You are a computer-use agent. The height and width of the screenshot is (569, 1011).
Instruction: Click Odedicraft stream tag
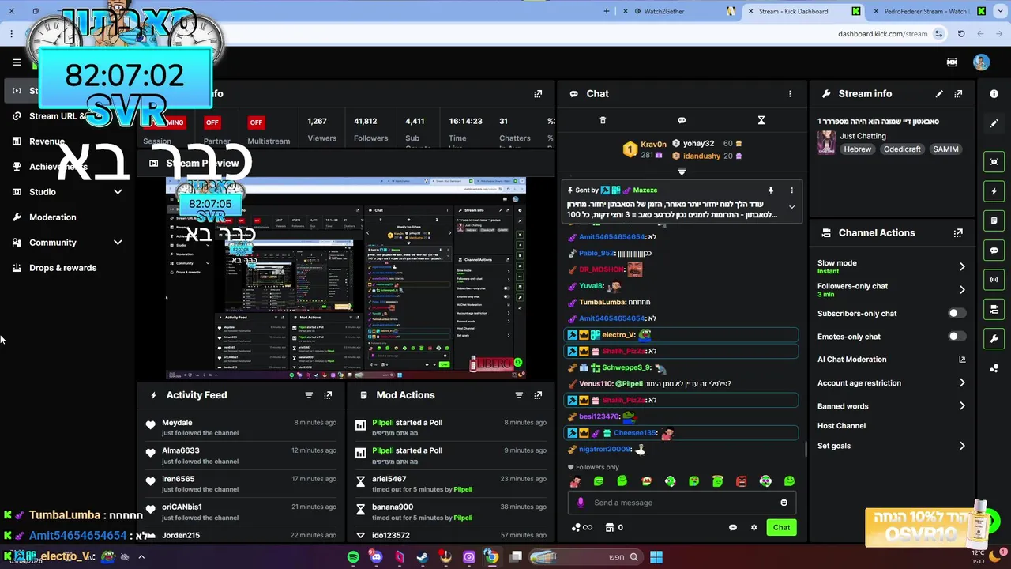[x=902, y=149]
